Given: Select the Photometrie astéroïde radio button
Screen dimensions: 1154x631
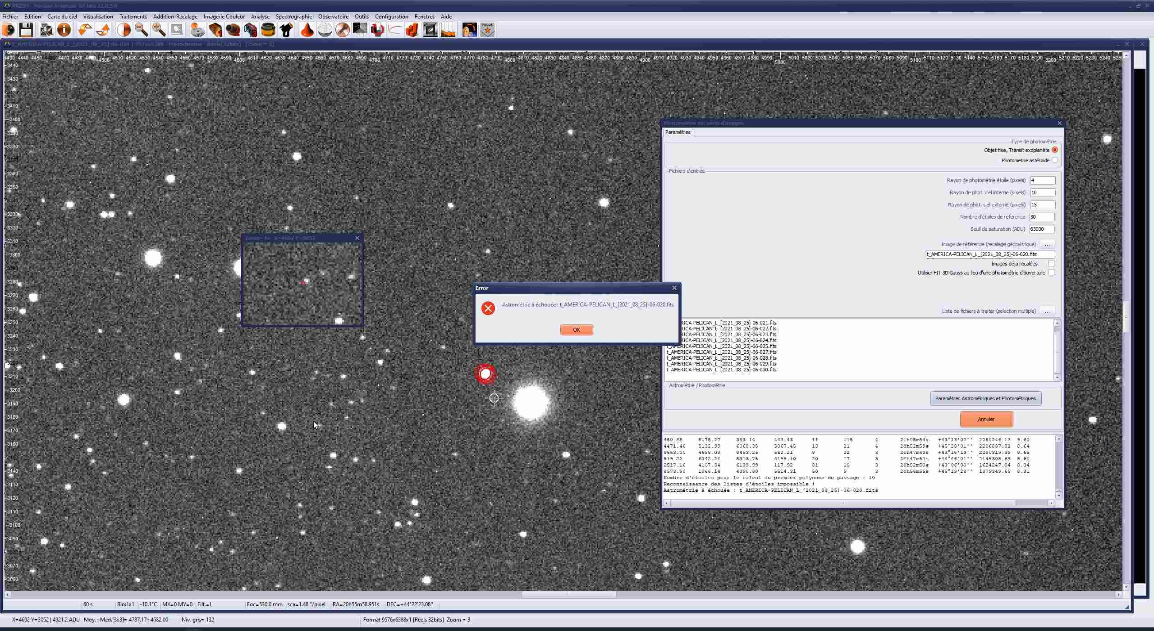Looking at the screenshot, I should pos(1054,160).
